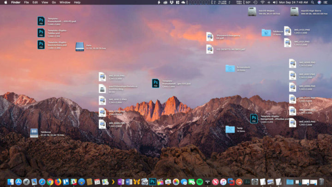Open Launchpad rocket icon in Dock

point(26,182)
